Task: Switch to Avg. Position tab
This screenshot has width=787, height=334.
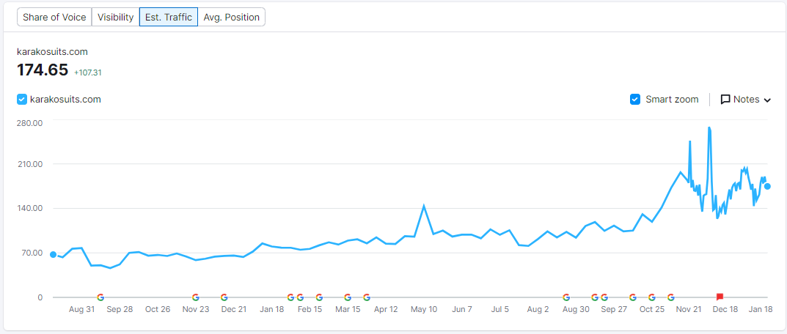Action: [x=231, y=17]
